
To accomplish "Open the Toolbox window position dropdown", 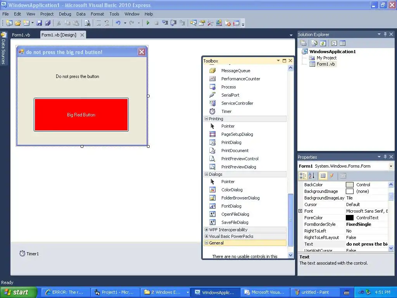I will 278,61.
